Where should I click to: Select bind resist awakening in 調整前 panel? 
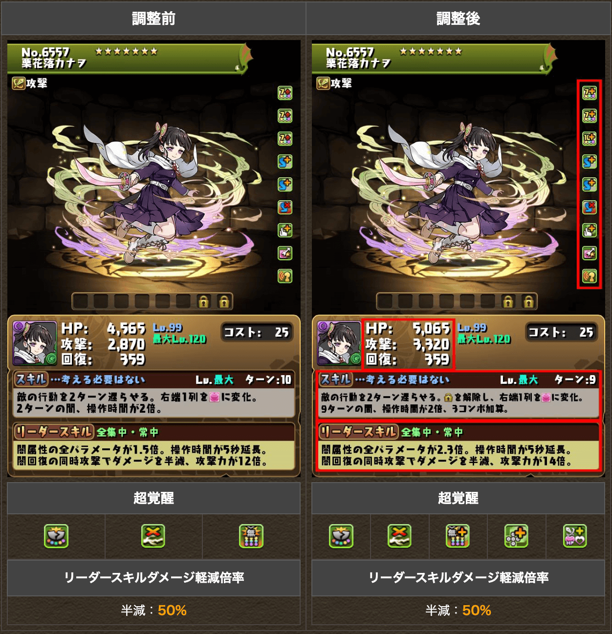coord(284,207)
